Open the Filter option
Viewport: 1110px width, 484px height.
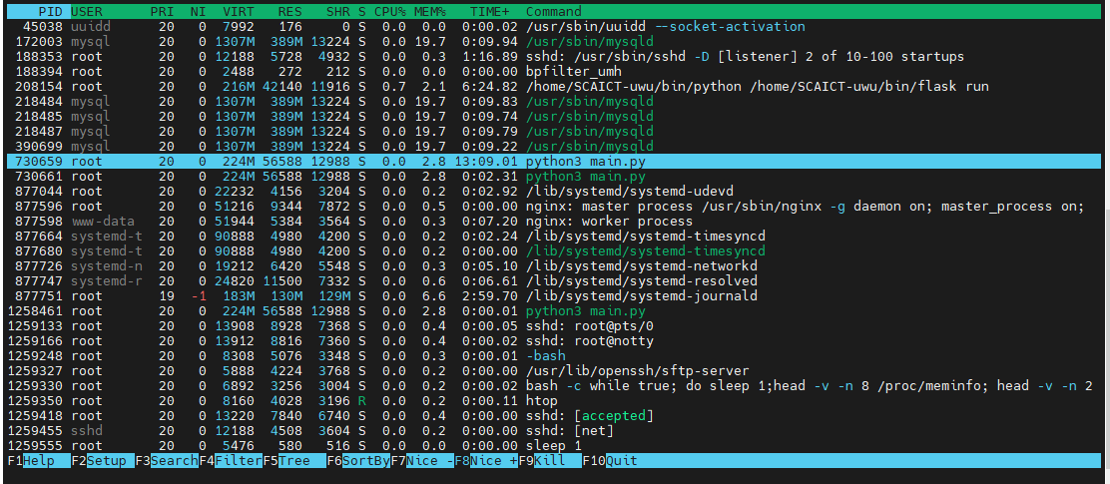click(x=238, y=461)
